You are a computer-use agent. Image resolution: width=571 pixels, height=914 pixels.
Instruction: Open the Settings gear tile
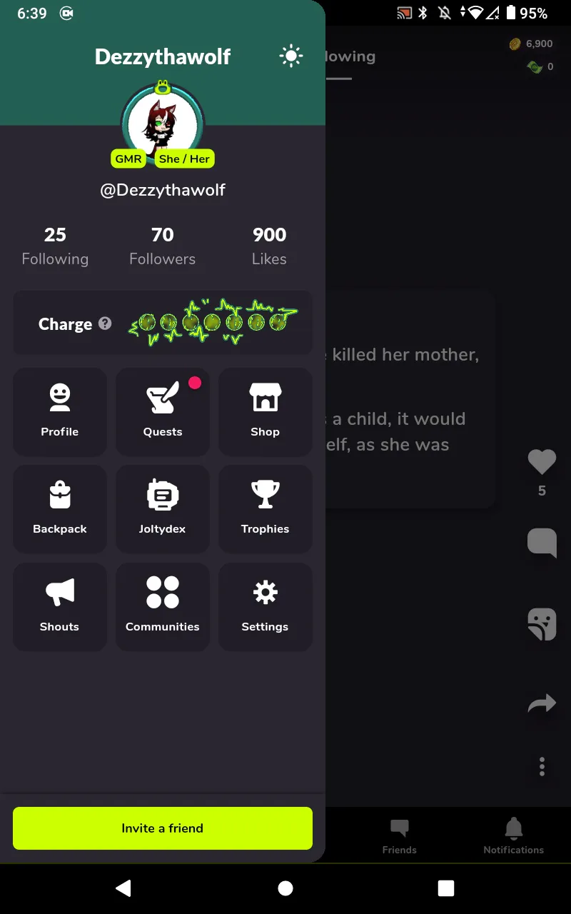(265, 606)
